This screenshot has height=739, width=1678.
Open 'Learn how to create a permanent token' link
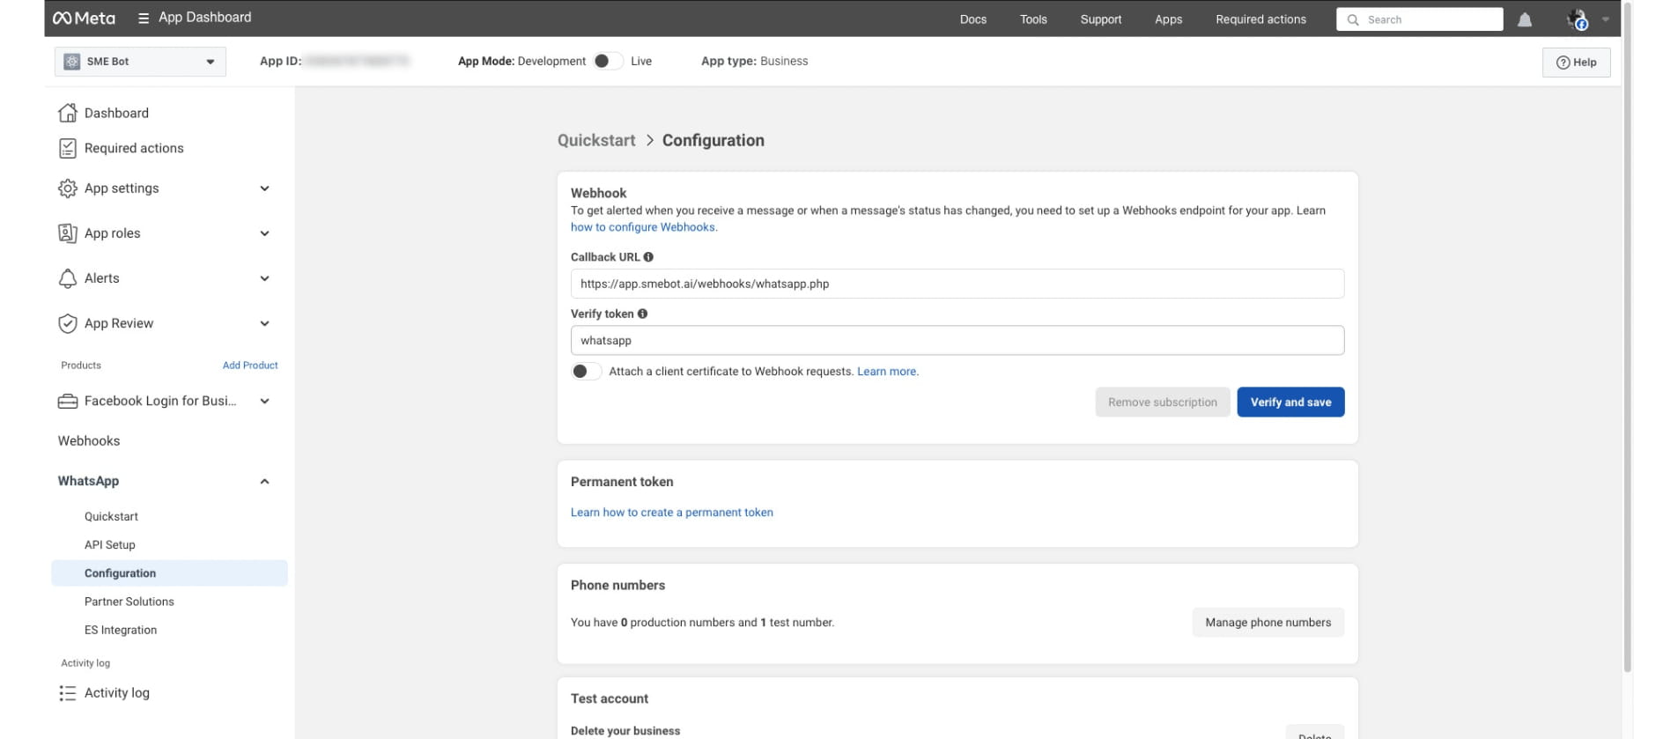[x=672, y=513]
